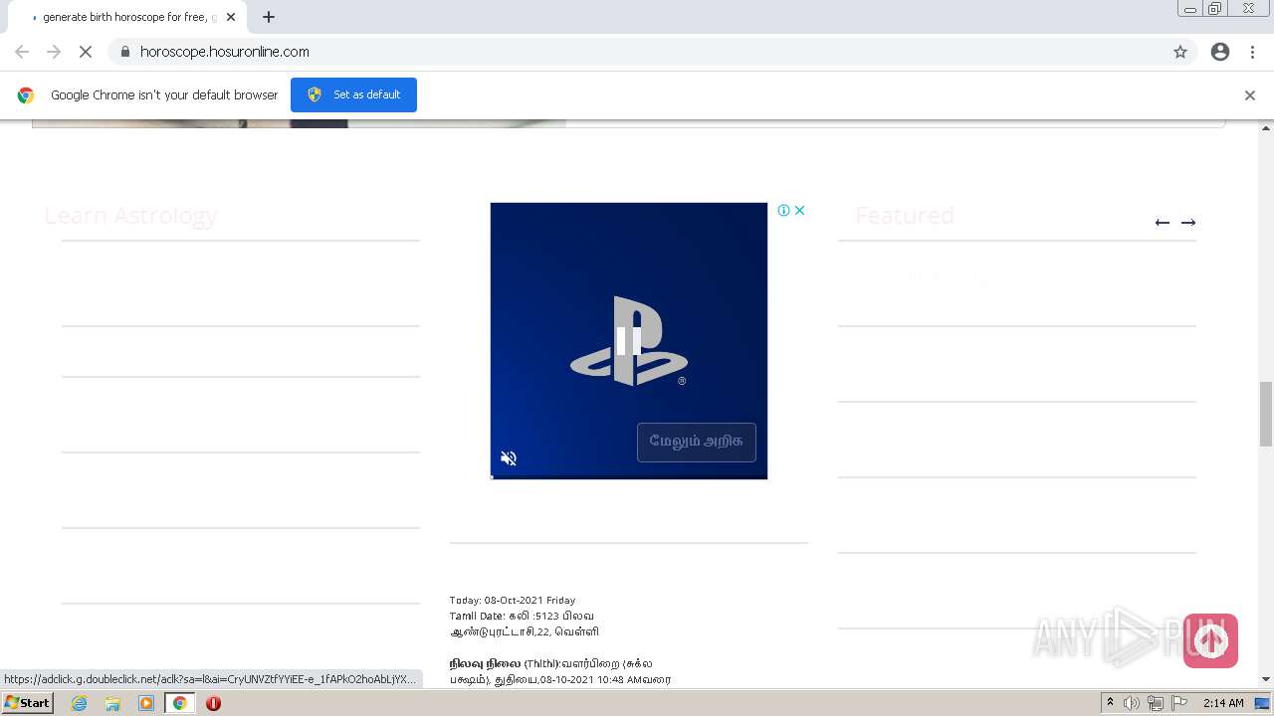The image size is (1274, 716).
Task: Open the red stop-sign taskbar icon
Action: (213, 703)
